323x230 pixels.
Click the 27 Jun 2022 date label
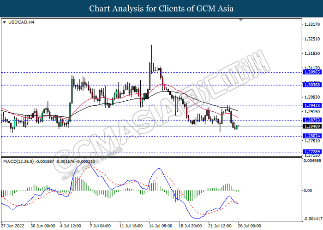tap(13, 226)
